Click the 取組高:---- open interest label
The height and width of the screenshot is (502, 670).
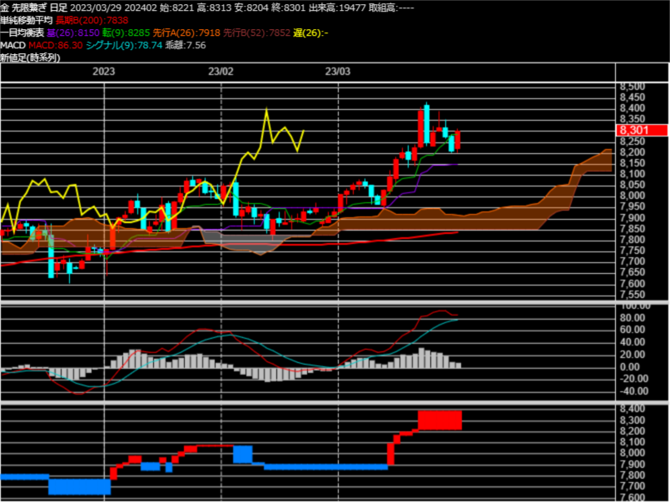pyautogui.click(x=391, y=7)
